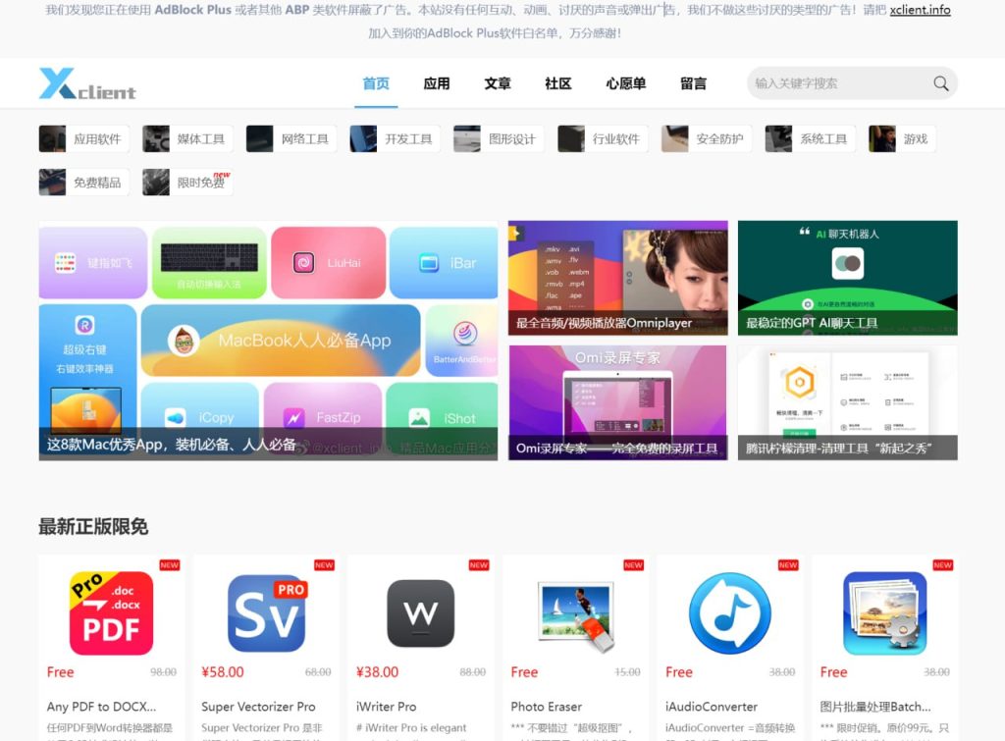The width and height of the screenshot is (1005, 741).
Task: Open the Photo Eraser app icon
Action: (575, 615)
